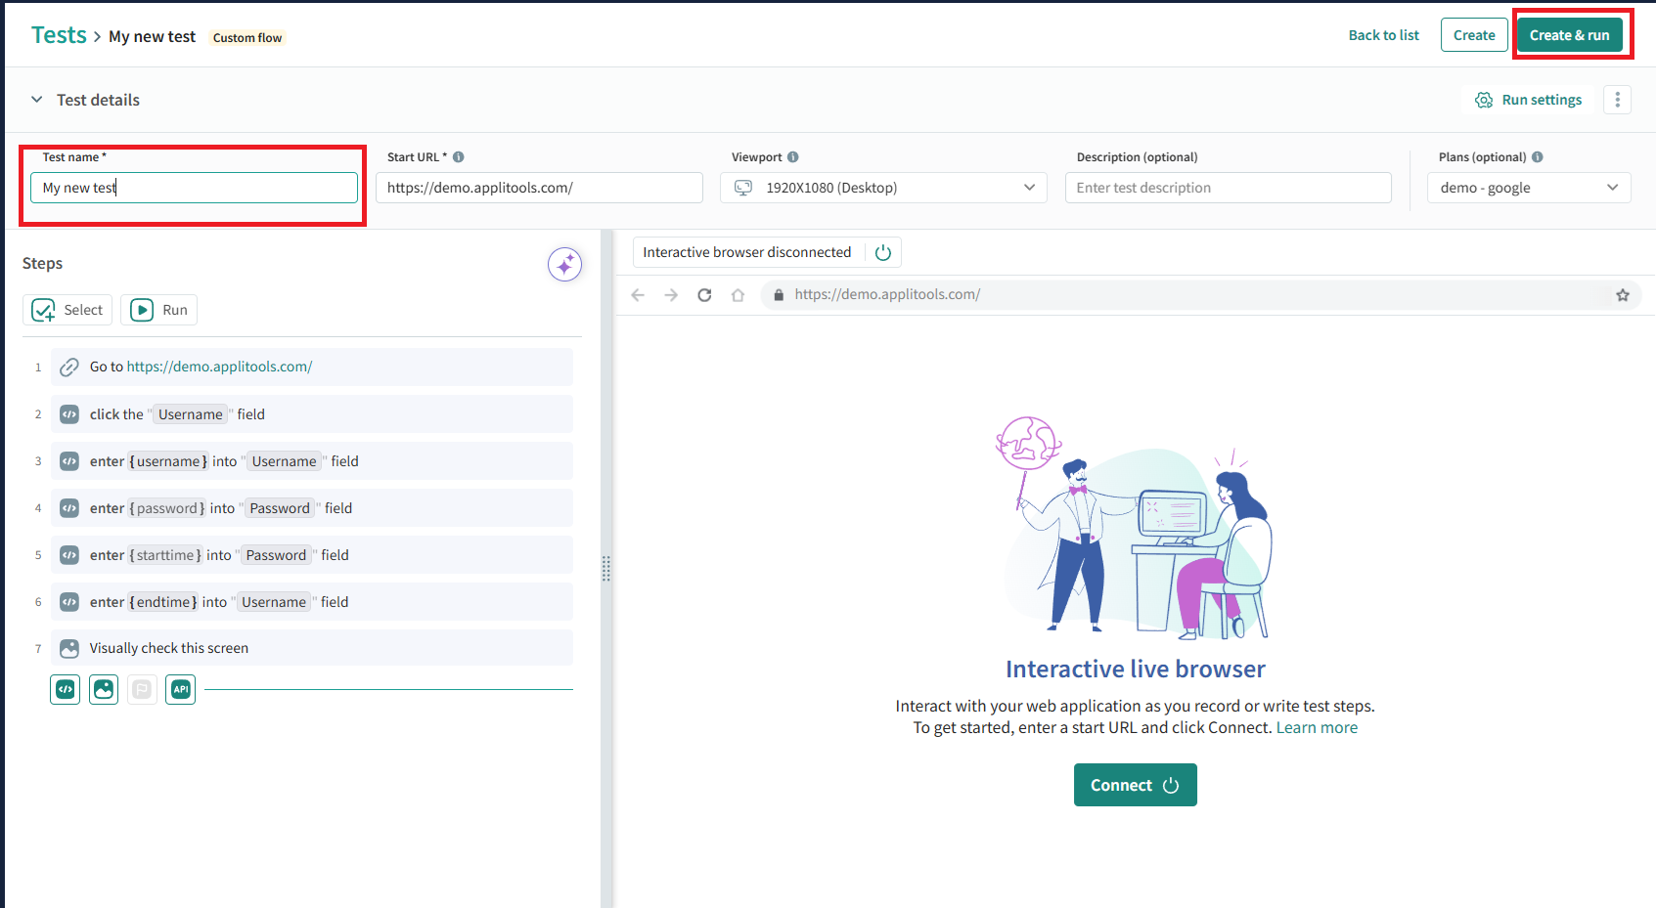
Task: Open the three-dot more options menu
Action: coord(1617,100)
